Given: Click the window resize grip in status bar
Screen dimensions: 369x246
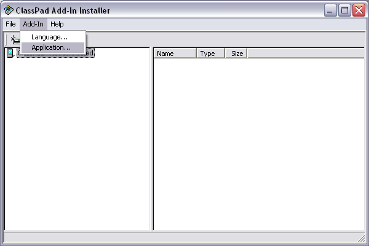Looking at the screenshot, I should tap(361, 238).
